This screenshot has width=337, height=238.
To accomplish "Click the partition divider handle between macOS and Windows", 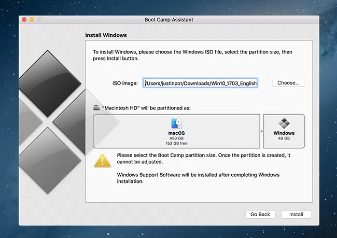I will click(261, 131).
